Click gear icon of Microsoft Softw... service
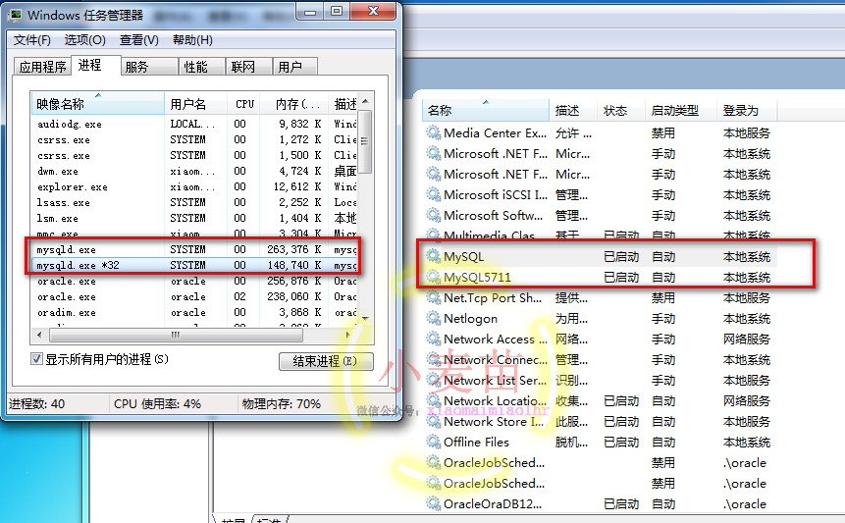 [433, 215]
